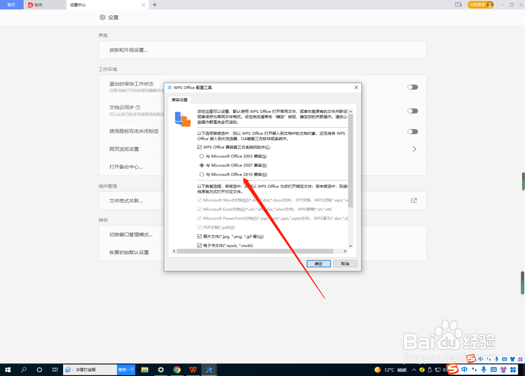Click the WPS configuration tool taskbar icon
The height and width of the screenshot is (376, 525).
coord(209,370)
